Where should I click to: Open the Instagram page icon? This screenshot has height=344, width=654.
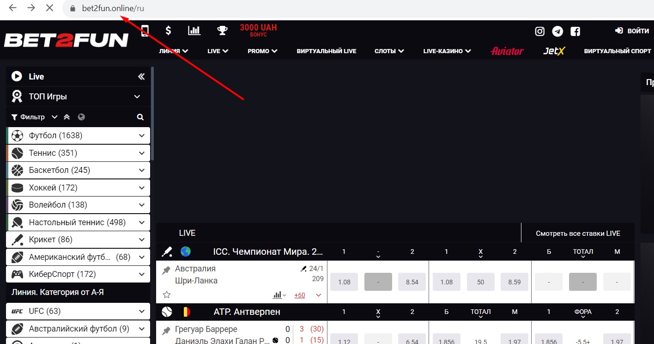[539, 31]
